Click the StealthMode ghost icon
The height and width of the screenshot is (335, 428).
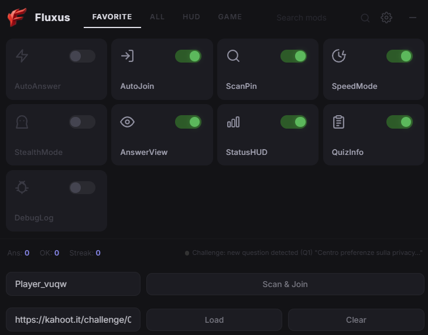click(x=22, y=122)
